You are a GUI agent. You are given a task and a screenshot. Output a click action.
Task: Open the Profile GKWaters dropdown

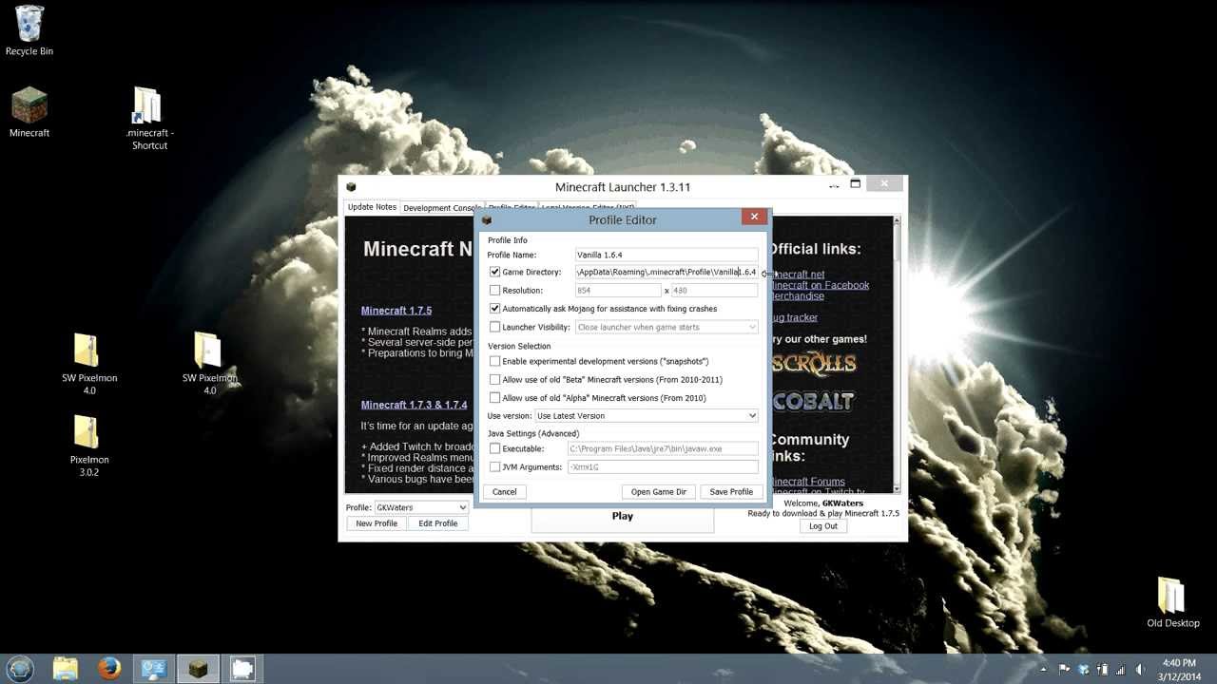[420, 507]
